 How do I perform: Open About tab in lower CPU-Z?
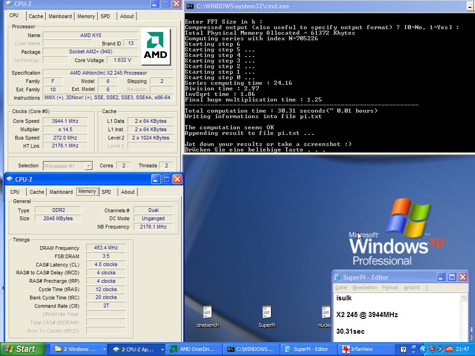click(128, 192)
